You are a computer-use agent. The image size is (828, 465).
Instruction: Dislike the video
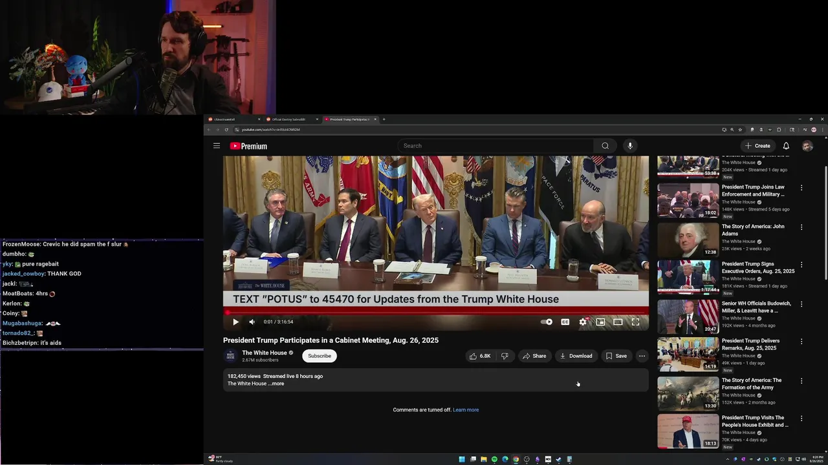(505, 356)
